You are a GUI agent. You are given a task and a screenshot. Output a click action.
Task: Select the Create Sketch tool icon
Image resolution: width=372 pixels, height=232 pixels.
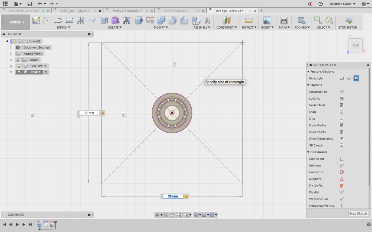[x=36, y=21]
